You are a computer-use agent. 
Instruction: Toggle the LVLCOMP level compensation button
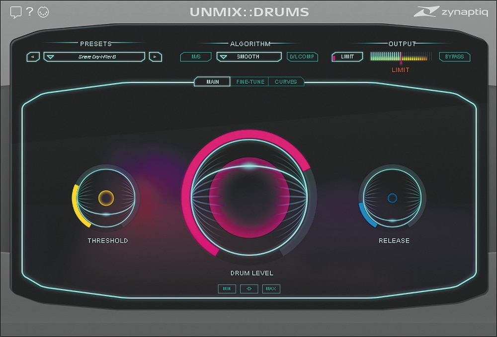[x=302, y=57]
